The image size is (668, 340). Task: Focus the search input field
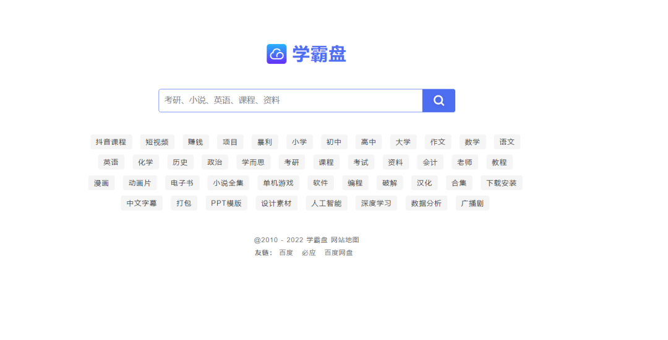pyautogui.click(x=291, y=101)
